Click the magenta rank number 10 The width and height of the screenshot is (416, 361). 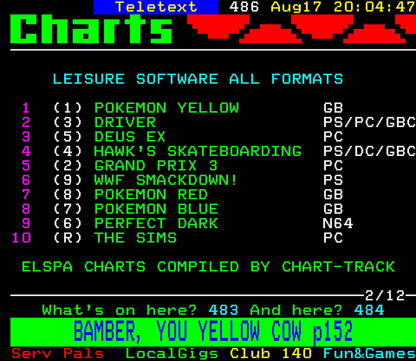[x=21, y=238]
